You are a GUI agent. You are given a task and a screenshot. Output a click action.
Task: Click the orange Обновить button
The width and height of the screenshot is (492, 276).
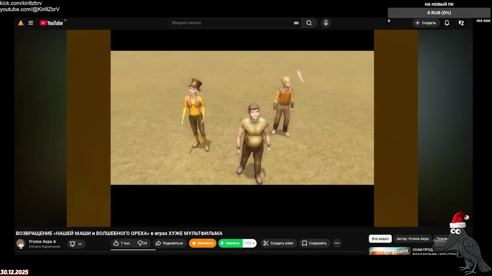click(203, 243)
